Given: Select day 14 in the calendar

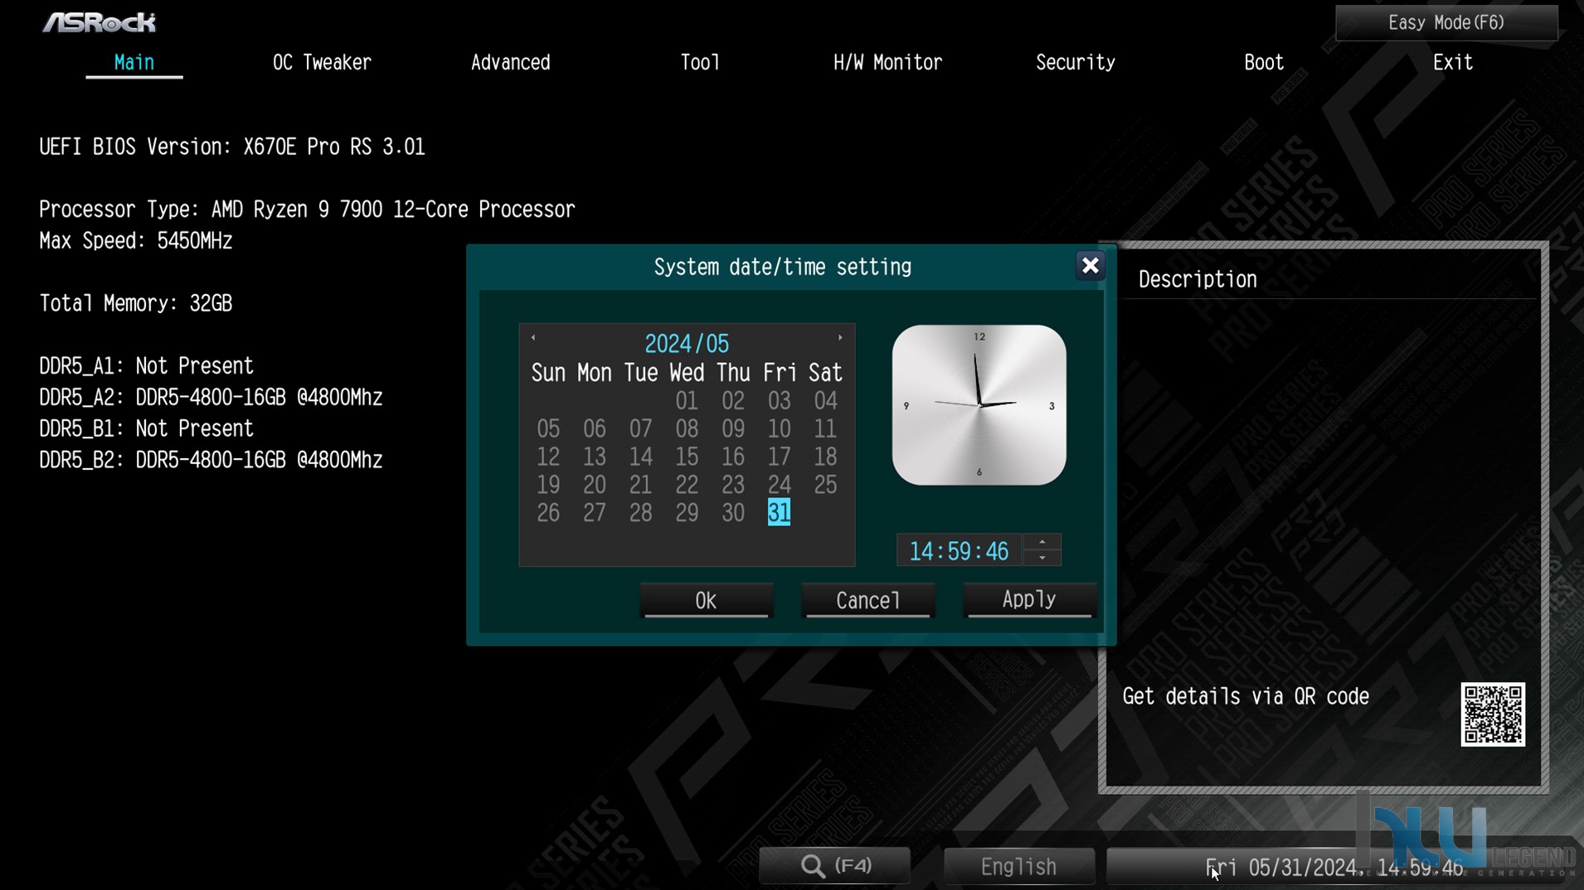Looking at the screenshot, I should tap(640, 457).
